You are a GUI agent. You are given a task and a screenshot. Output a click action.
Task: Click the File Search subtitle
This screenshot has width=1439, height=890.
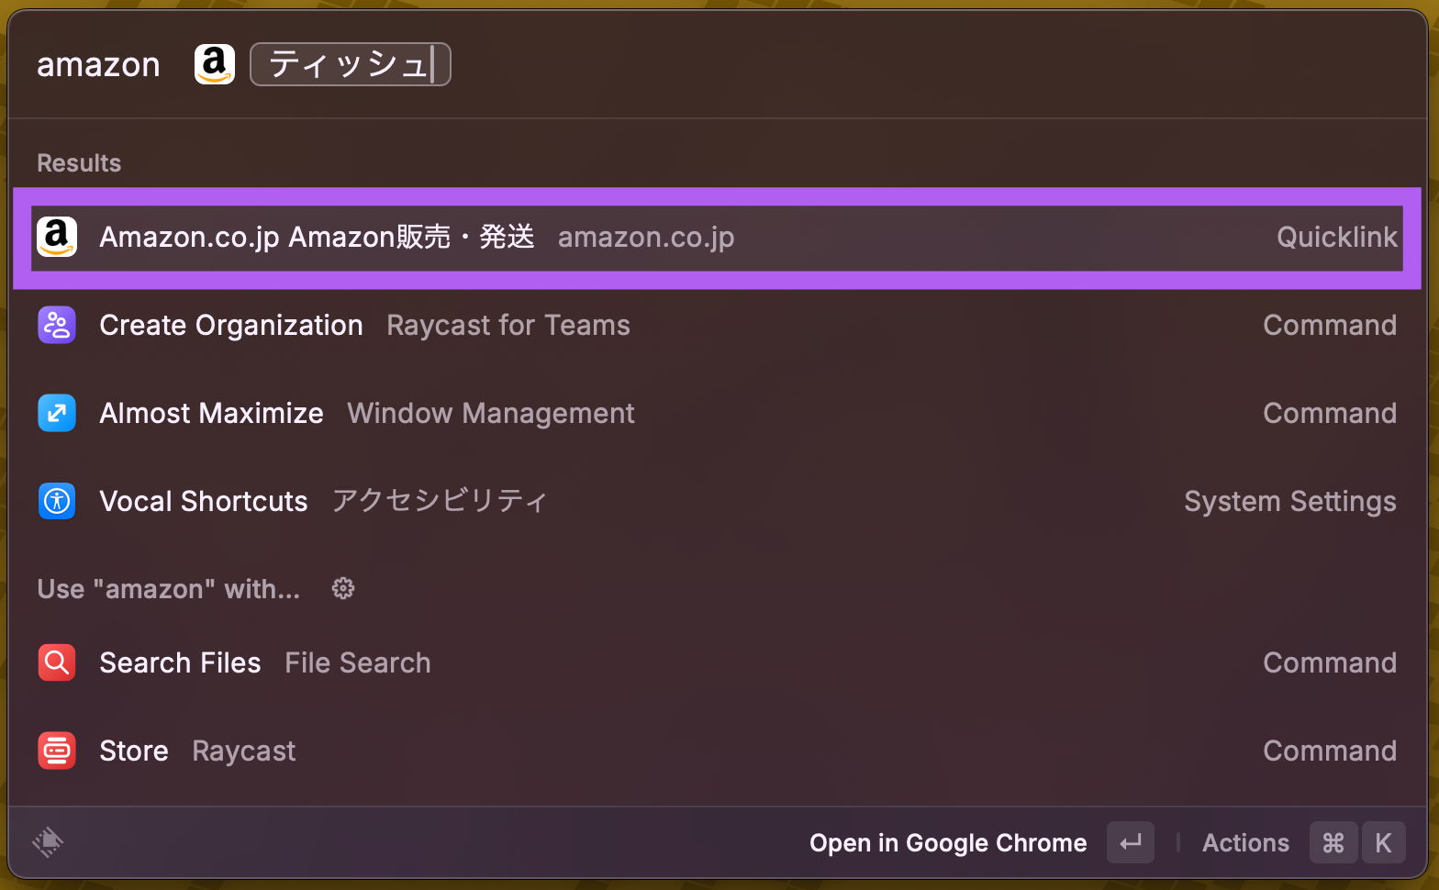click(358, 663)
